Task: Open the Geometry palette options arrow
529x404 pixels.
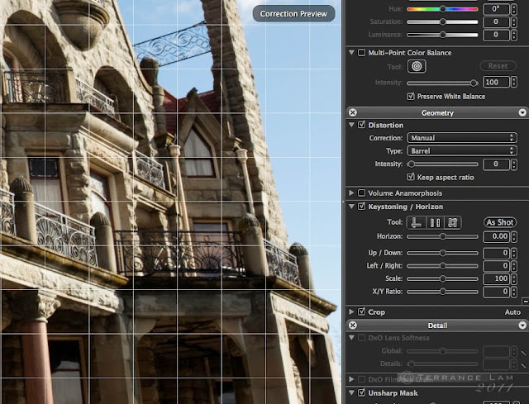Action: point(522,112)
